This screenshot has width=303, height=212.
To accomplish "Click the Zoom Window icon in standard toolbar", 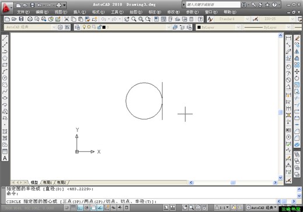I will pyautogui.click(x=141, y=19).
